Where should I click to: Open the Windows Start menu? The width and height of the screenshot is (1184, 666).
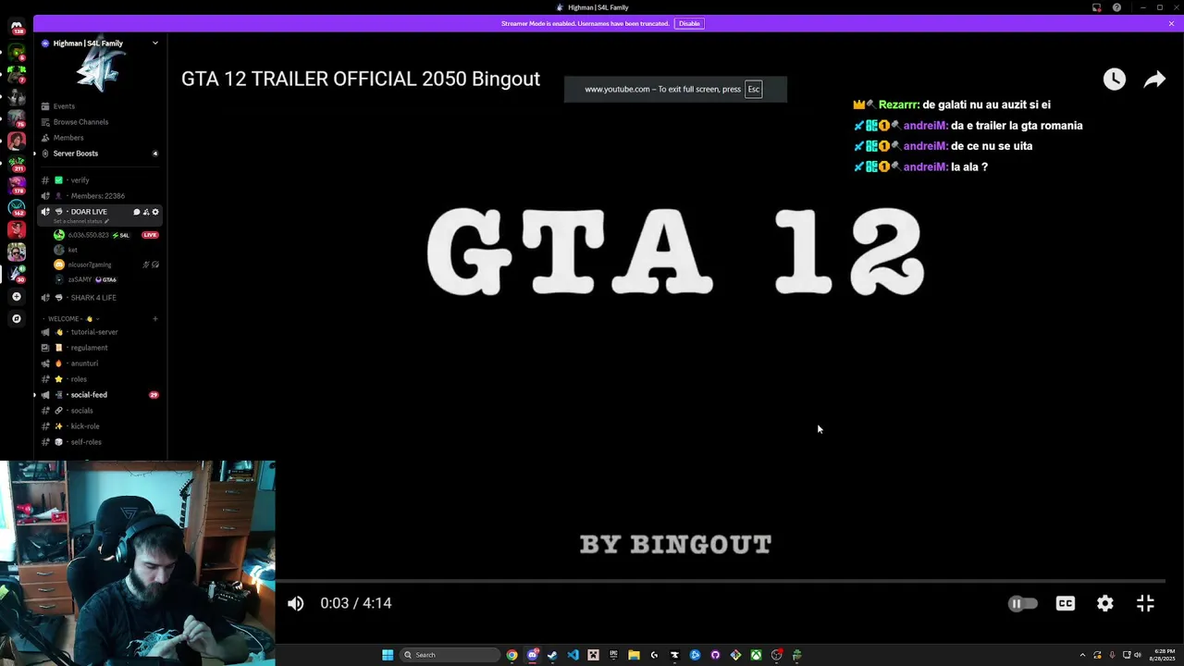tap(388, 655)
